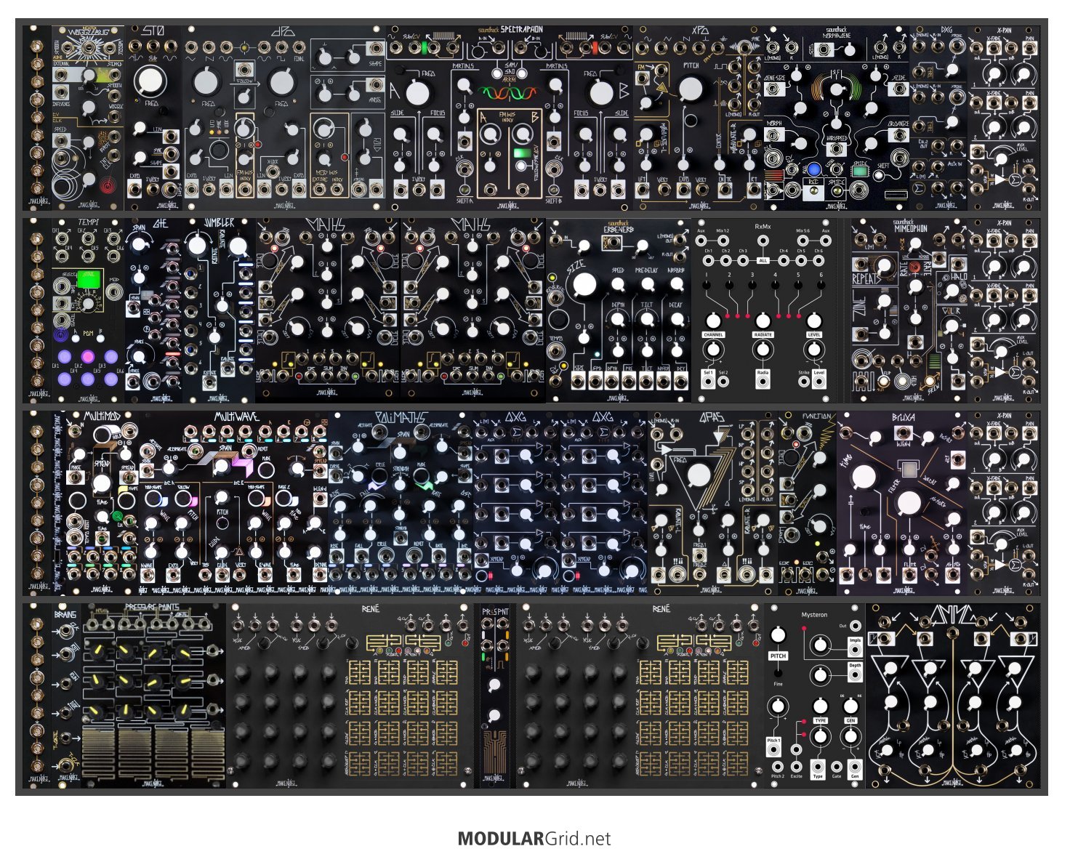
Task: Click the Out jack on Mysteron
Action: pos(856,626)
